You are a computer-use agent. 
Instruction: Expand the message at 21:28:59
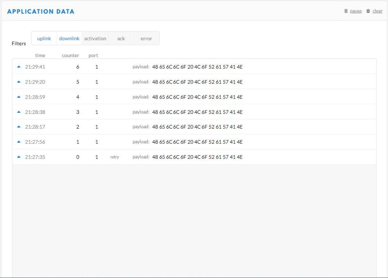click(x=19, y=97)
